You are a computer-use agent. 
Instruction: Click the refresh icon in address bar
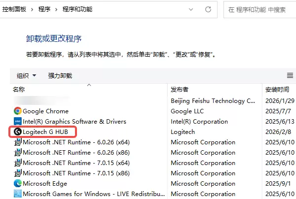208,9
